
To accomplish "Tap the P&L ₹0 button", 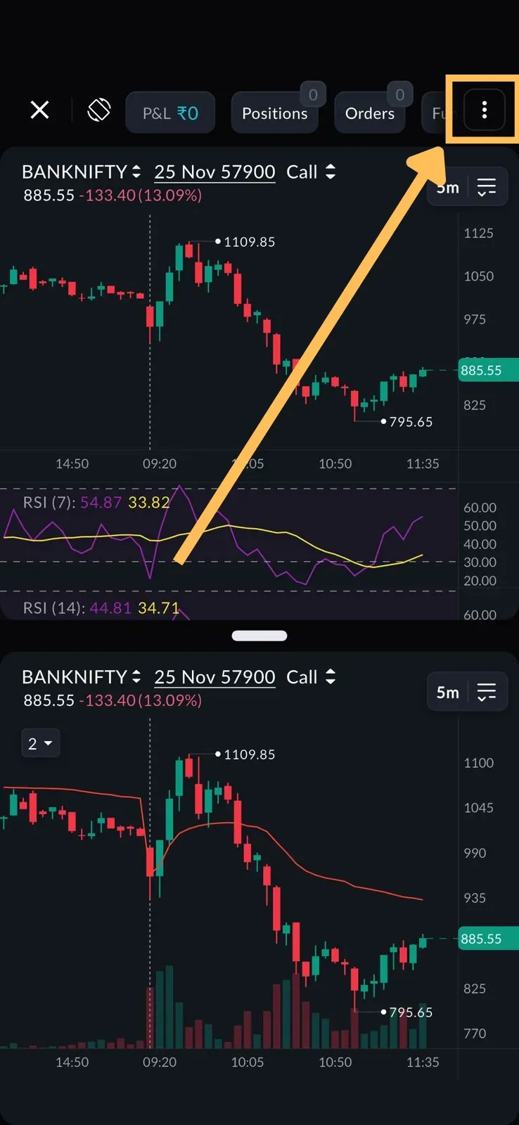I will 170,113.
